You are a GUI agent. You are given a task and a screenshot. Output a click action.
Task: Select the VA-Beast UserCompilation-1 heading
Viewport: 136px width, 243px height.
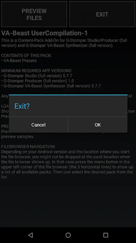[x=44, y=33]
